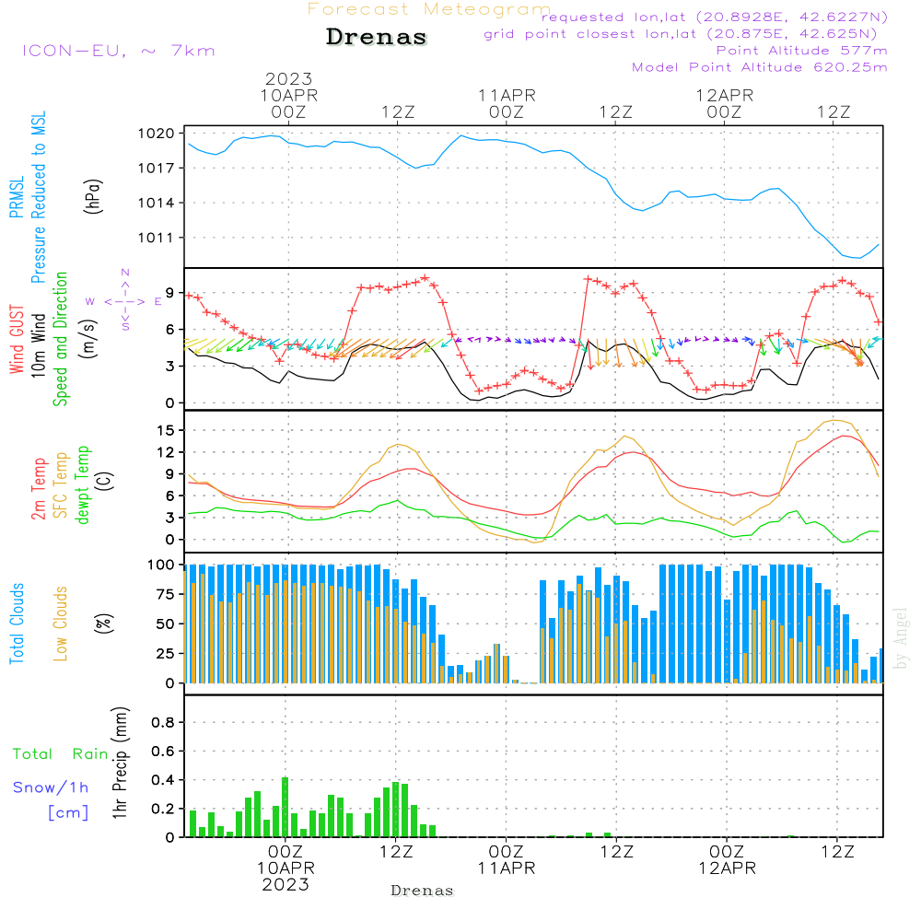Click the "Forecast Meteogram" heading
Viewport: 921px width, 921px height.
tap(429, 9)
